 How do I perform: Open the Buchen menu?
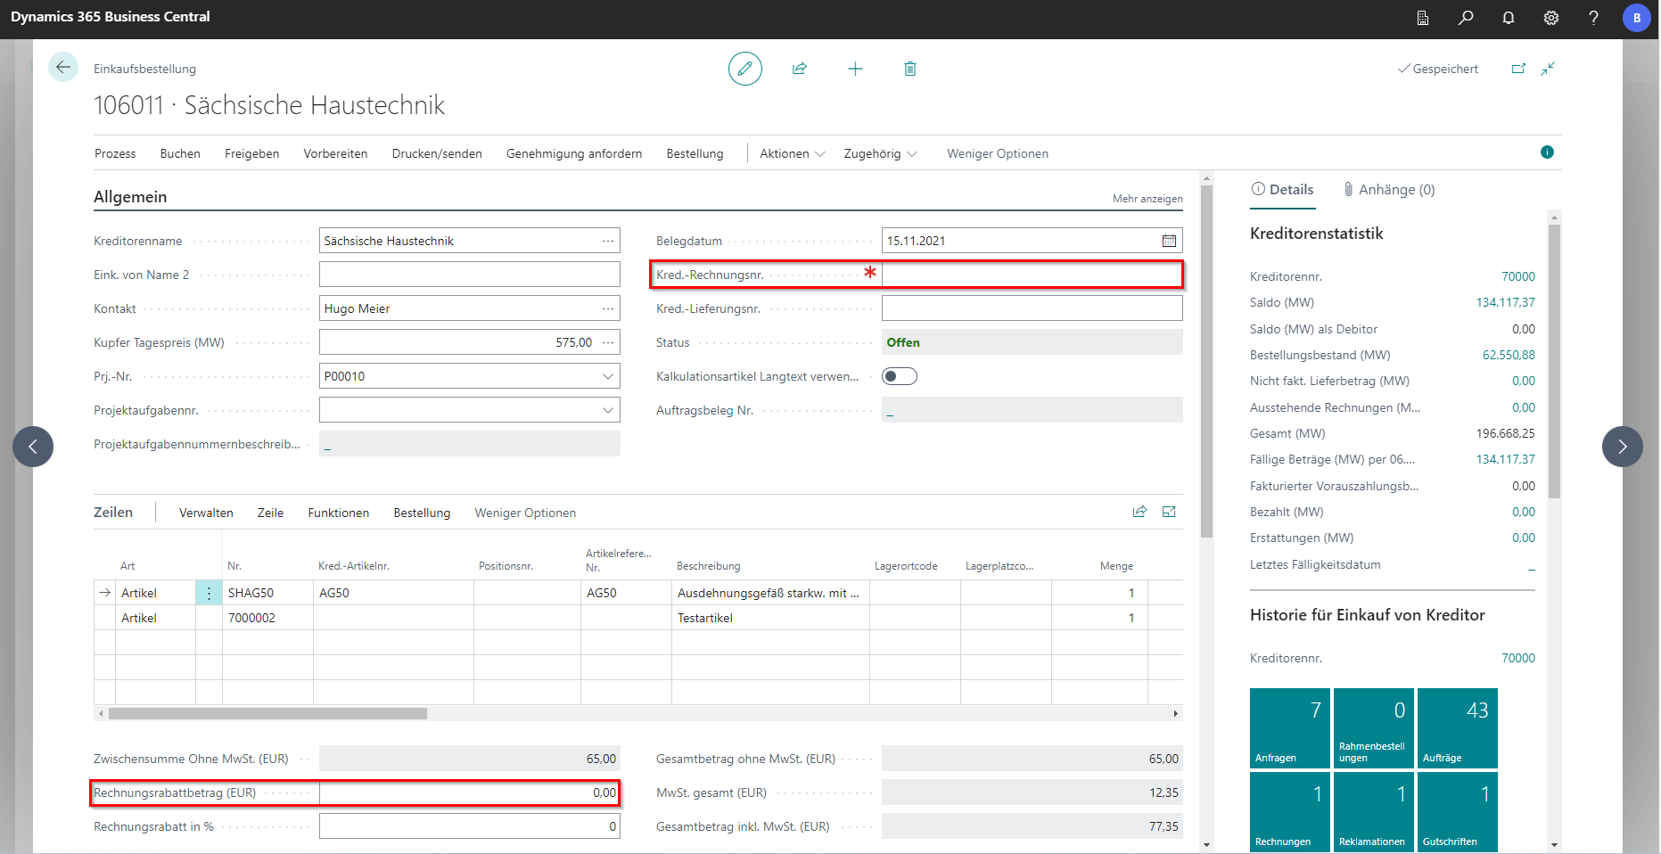click(x=180, y=153)
